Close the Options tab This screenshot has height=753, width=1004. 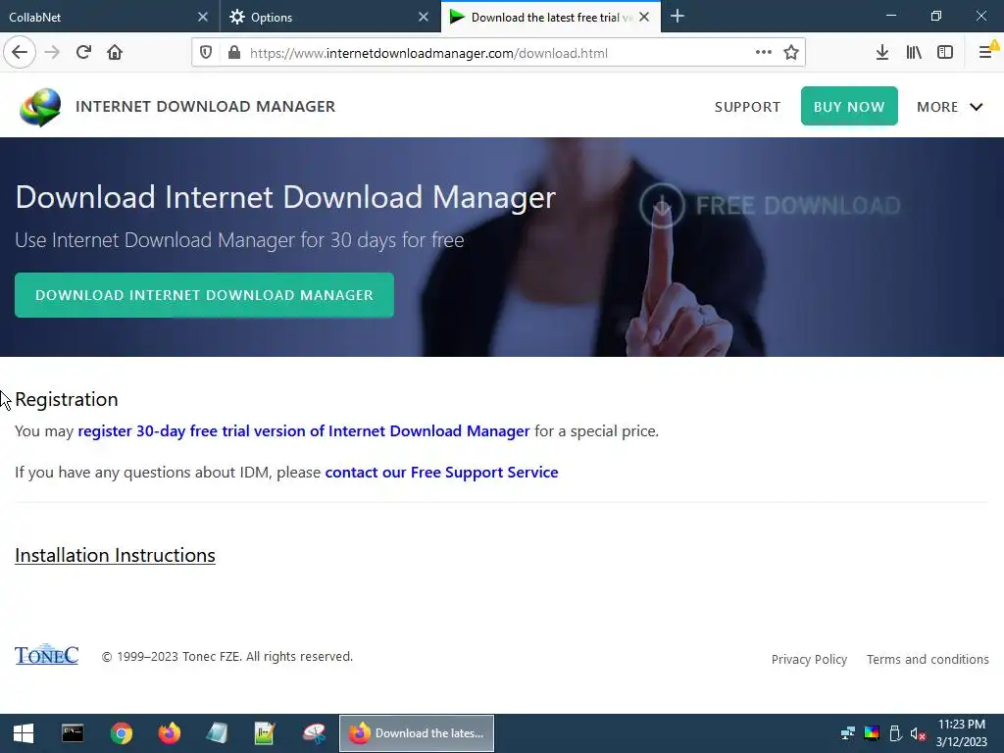[x=424, y=17]
